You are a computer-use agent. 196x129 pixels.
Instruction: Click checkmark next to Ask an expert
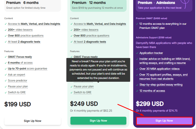(6, 75)
